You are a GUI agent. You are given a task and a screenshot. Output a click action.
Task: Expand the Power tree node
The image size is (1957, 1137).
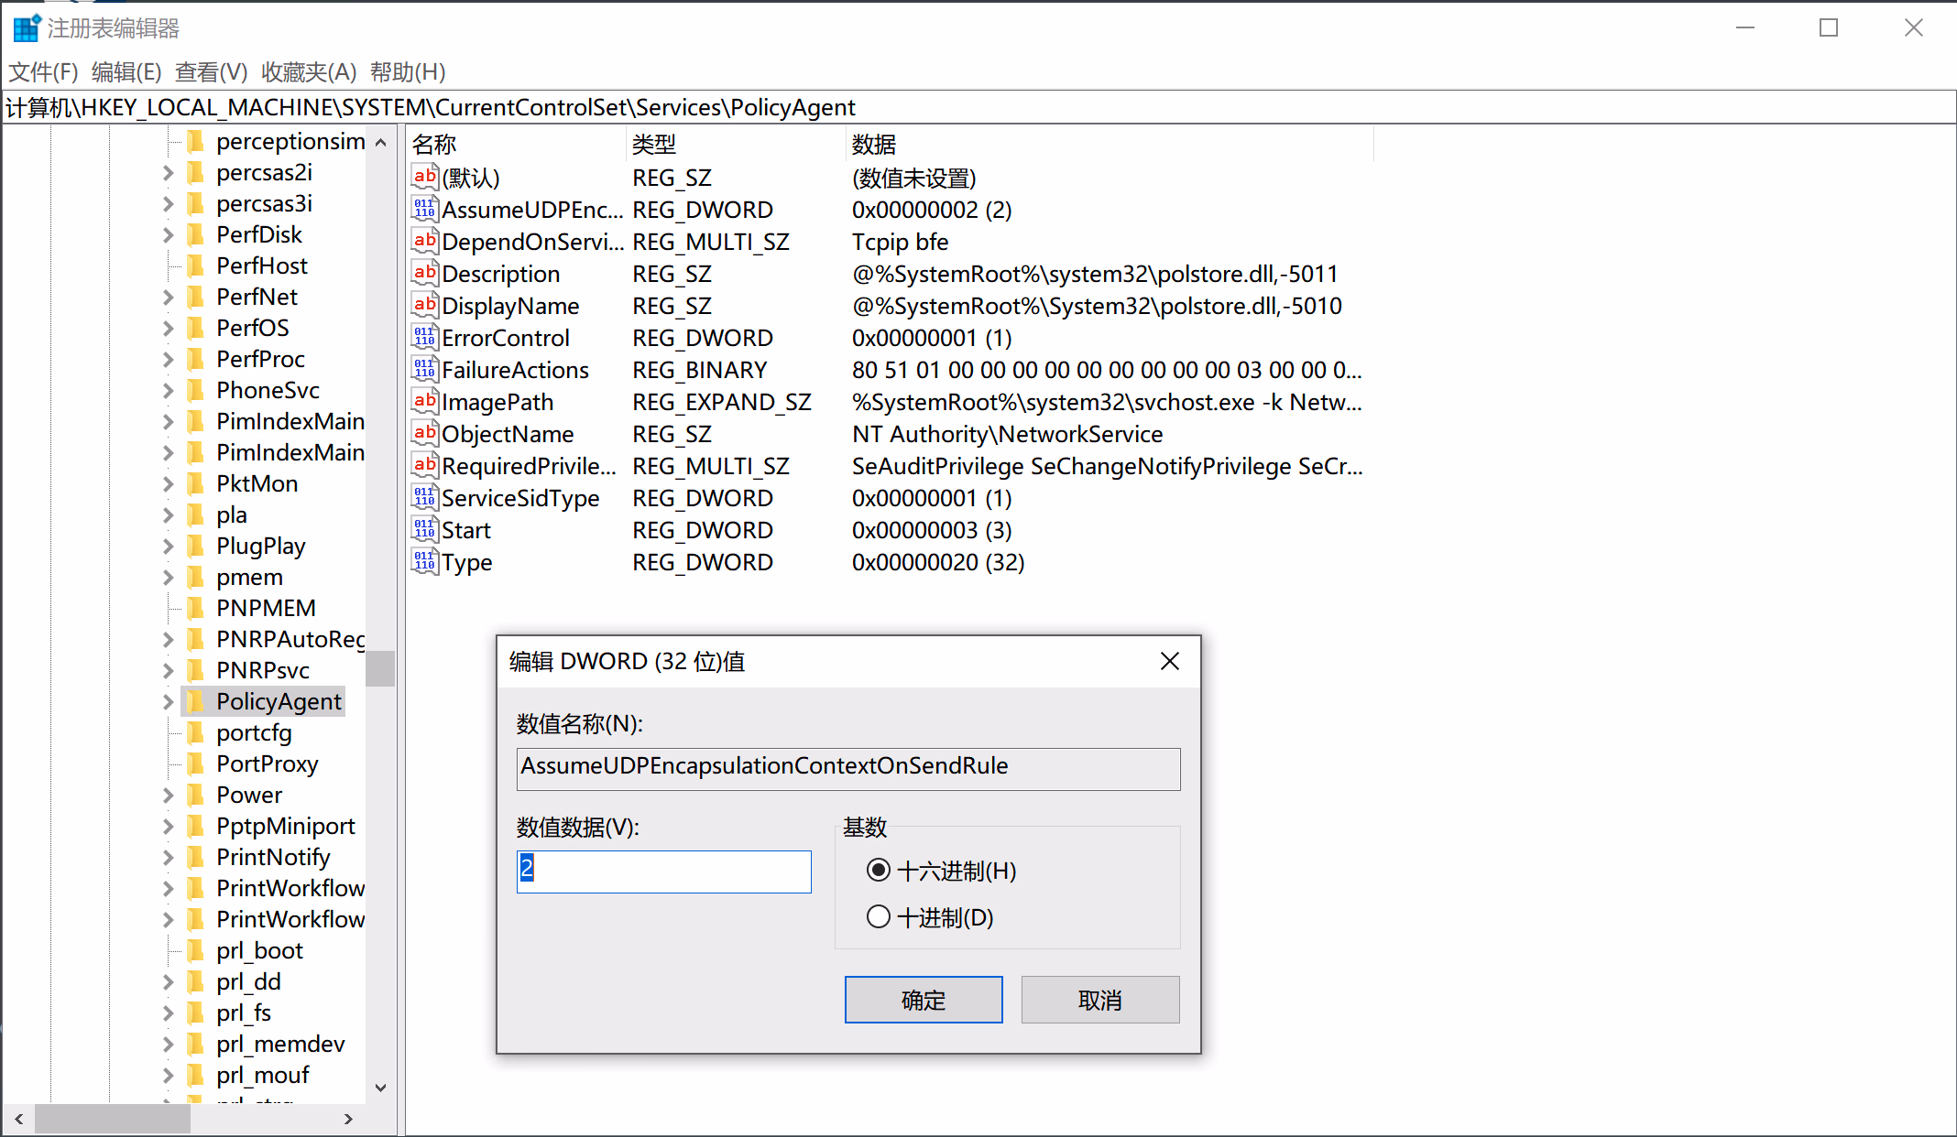click(x=168, y=796)
